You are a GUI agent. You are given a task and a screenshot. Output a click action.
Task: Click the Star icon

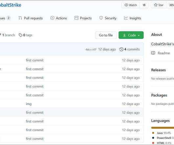156,5
